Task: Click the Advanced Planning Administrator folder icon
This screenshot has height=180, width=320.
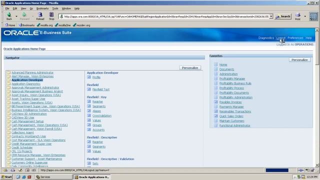Action: coord(9,72)
